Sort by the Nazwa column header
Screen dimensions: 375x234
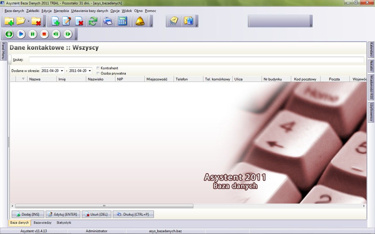pos(42,79)
